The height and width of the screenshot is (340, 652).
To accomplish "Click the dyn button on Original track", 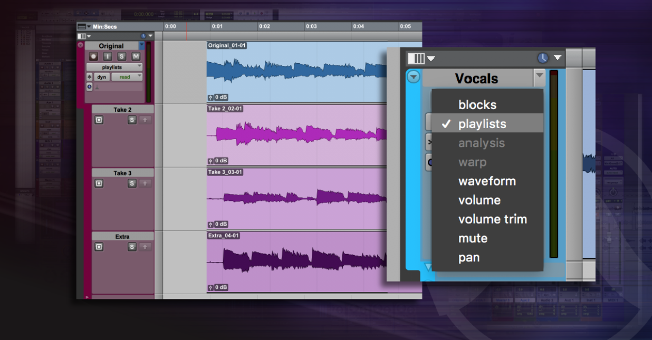I will coord(102,77).
